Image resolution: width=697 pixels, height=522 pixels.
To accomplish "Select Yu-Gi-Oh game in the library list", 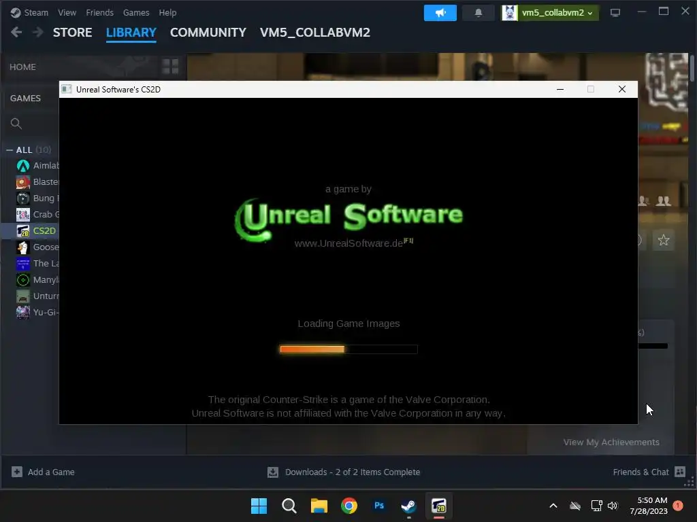I will 37,313.
